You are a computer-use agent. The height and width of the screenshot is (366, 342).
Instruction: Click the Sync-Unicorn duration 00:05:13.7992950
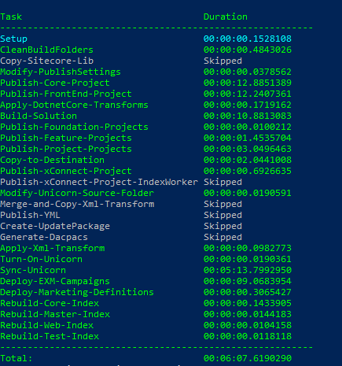[248, 270]
